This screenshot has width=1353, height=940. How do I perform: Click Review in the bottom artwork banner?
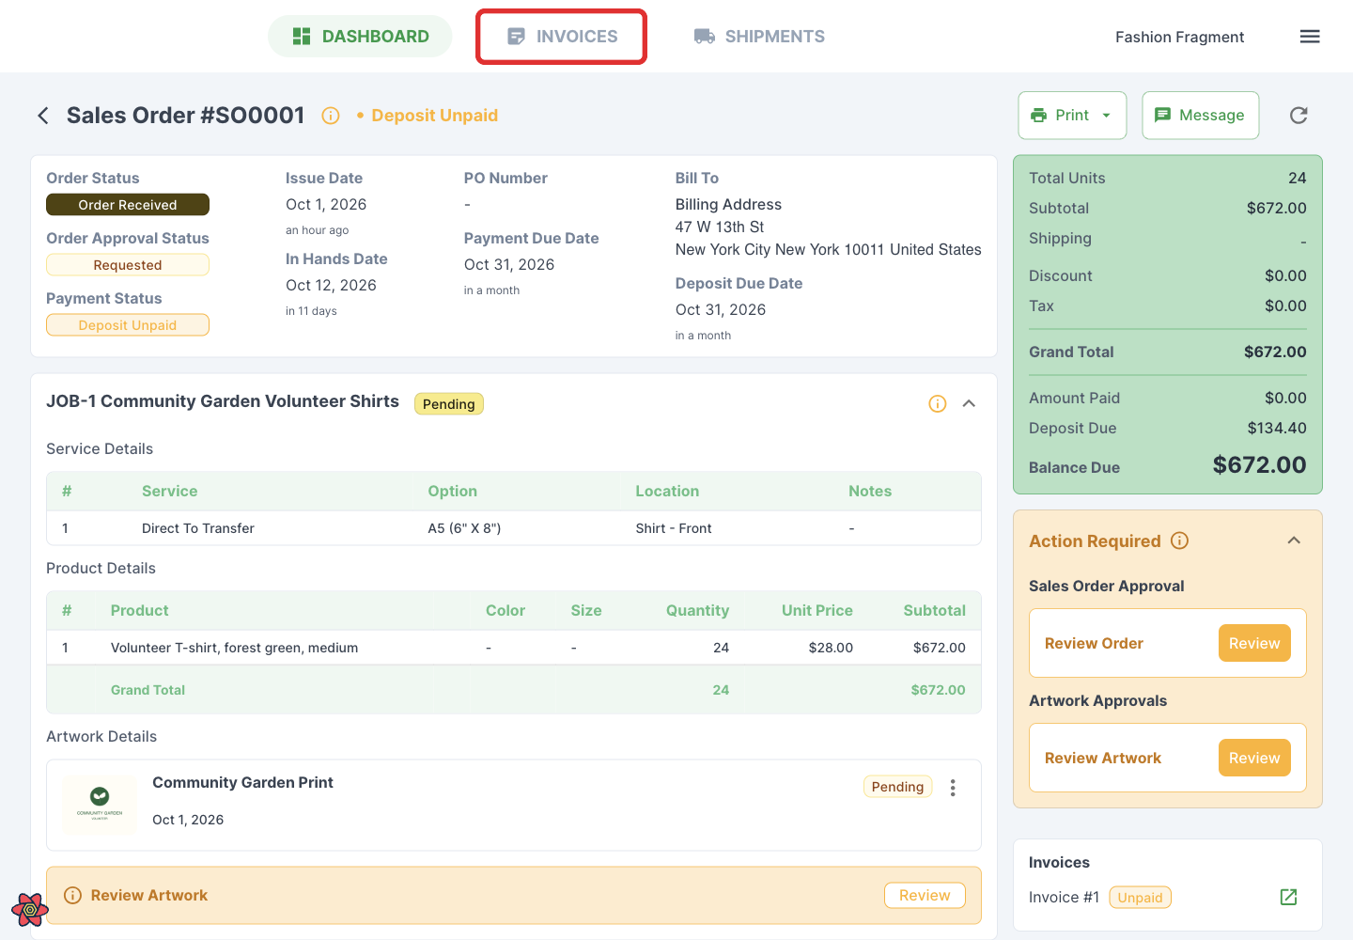point(925,896)
